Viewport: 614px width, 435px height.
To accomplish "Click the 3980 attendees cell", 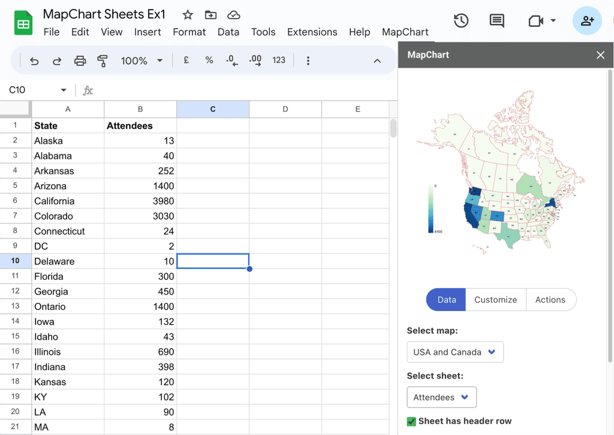I will [x=140, y=201].
